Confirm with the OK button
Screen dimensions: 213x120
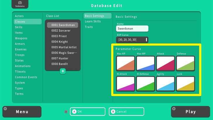click(87, 112)
